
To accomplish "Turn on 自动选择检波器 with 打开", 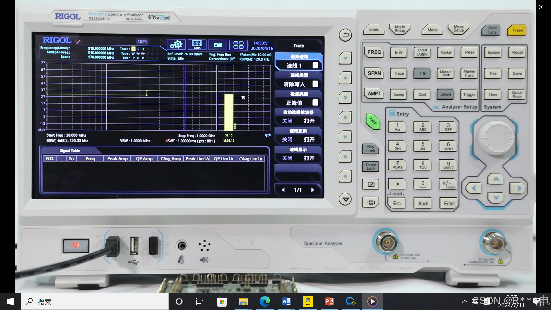I will click(309, 121).
